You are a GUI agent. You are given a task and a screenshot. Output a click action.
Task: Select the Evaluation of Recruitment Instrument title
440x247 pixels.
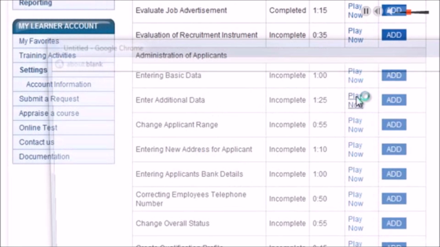pos(197,35)
